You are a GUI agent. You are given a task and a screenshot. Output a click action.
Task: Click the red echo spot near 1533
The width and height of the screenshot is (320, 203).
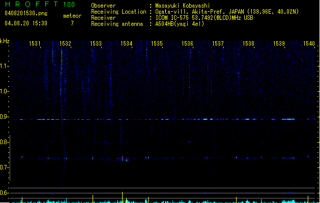click(93, 158)
